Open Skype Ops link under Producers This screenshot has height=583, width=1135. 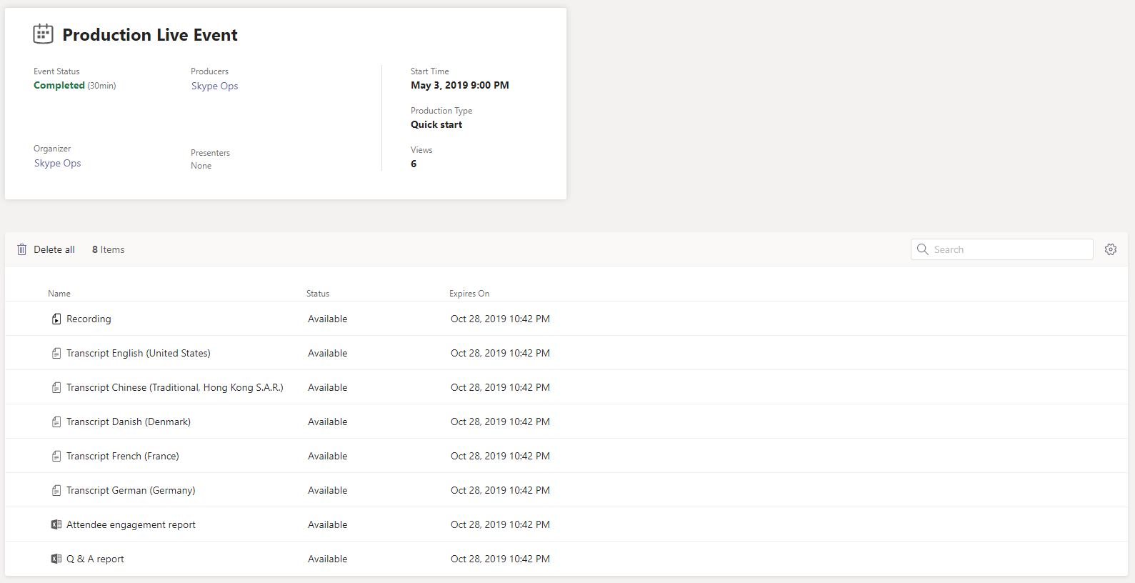pos(214,86)
